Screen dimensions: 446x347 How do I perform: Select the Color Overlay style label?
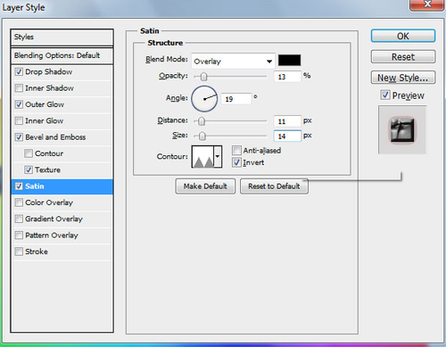tap(49, 202)
